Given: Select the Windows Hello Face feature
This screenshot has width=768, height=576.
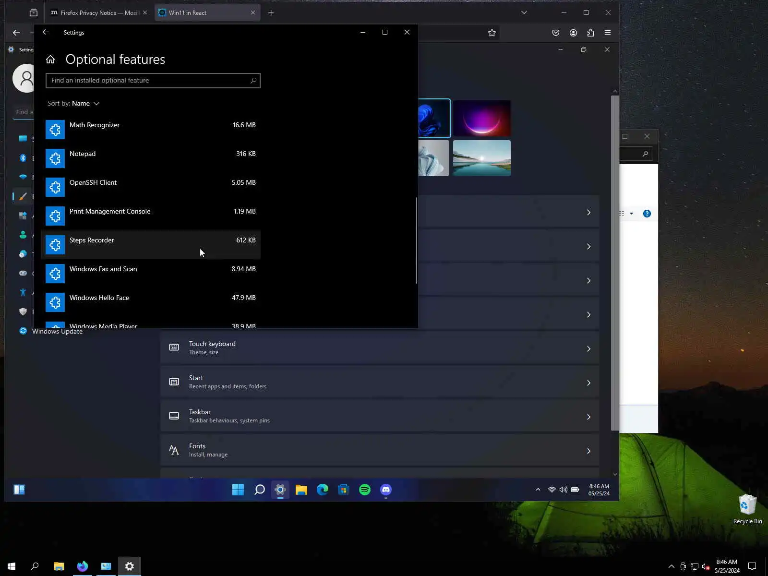Looking at the screenshot, I should (151, 302).
